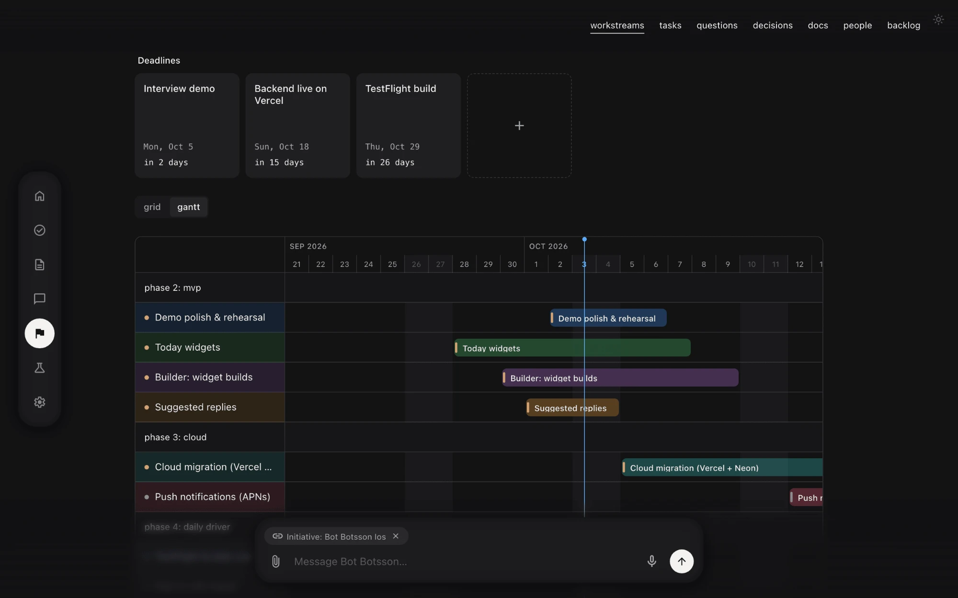Image resolution: width=958 pixels, height=598 pixels.
Task: Click the Demo polish & rehearsal row label
Action: [210, 318]
